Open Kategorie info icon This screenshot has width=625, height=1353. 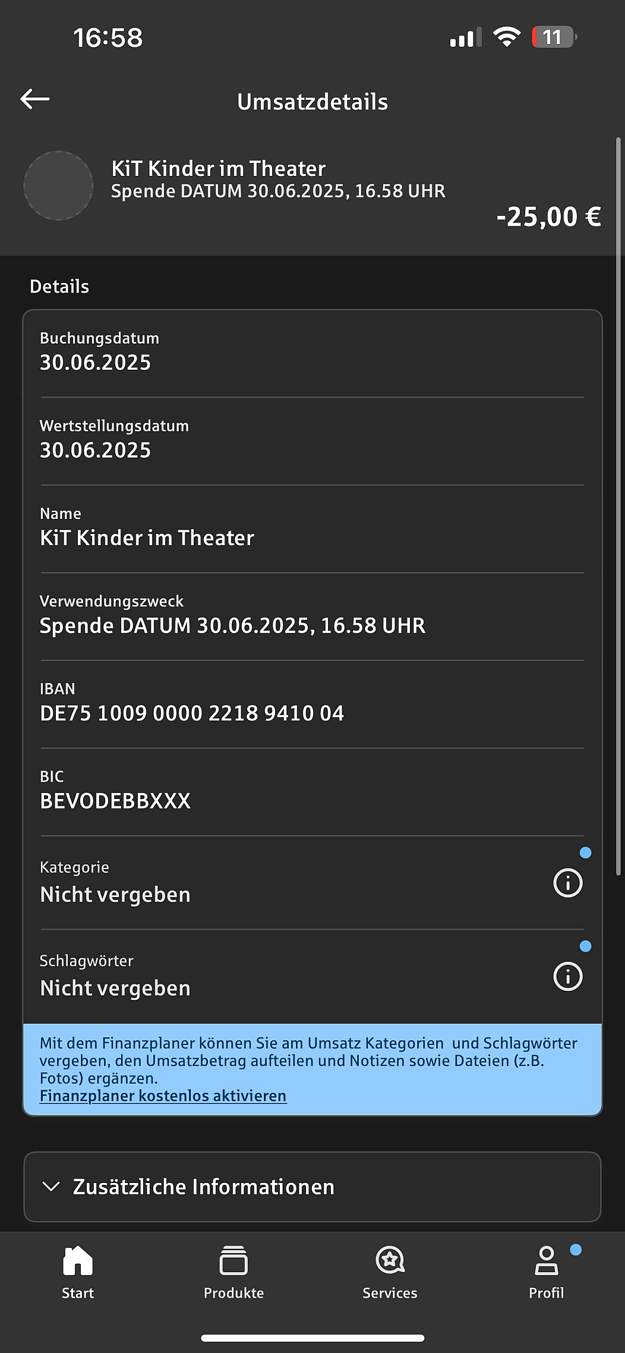click(x=567, y=883)
